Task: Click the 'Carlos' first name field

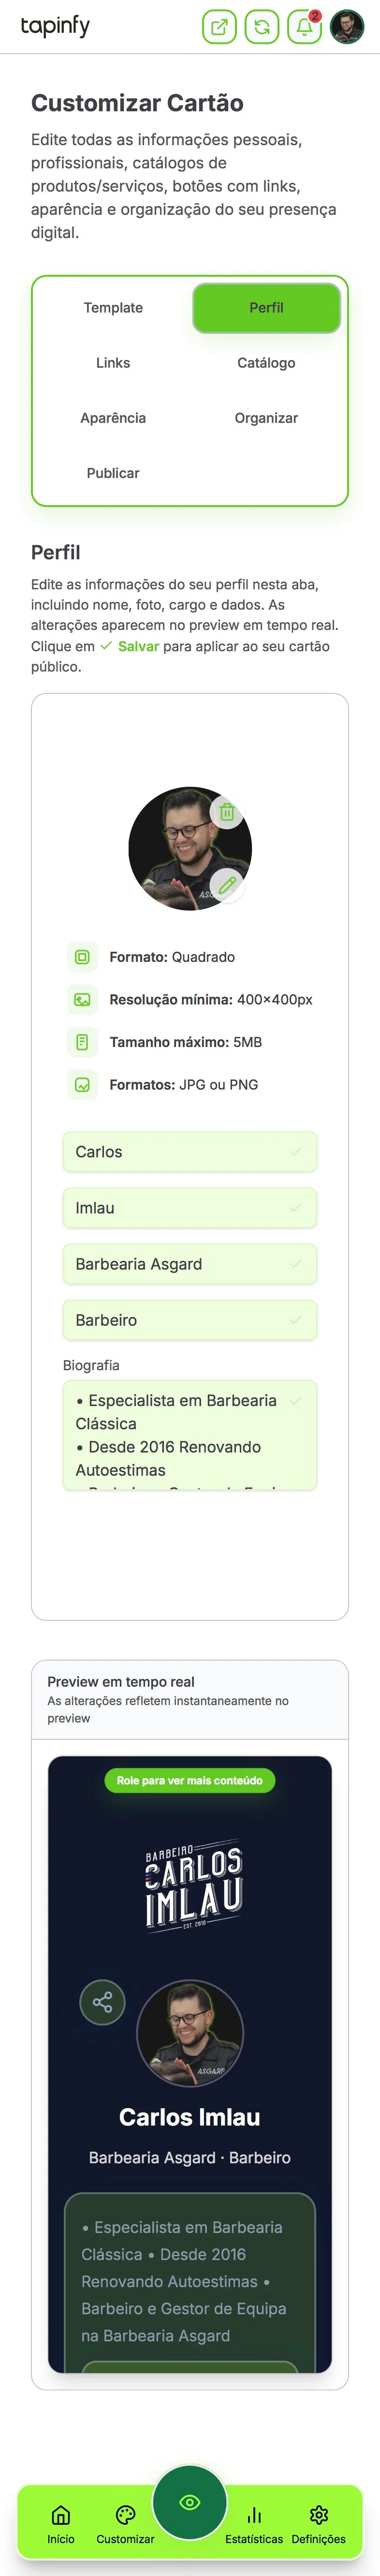Action: (189, 1152)
